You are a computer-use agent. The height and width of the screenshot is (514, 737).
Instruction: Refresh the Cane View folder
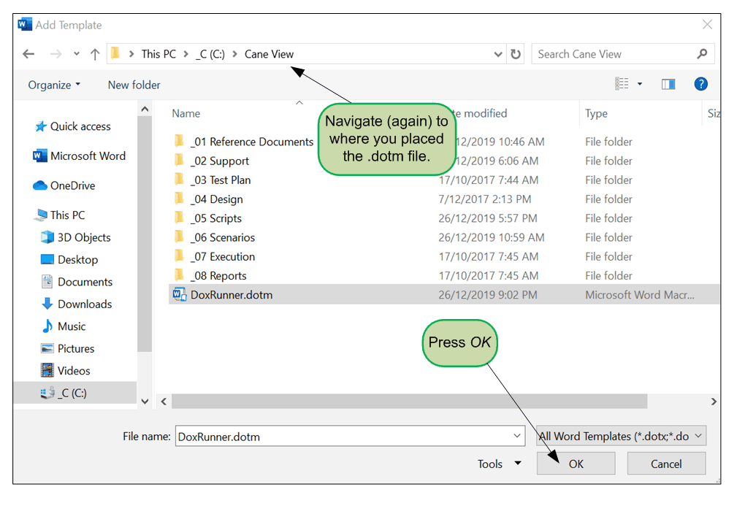point(516,54)
